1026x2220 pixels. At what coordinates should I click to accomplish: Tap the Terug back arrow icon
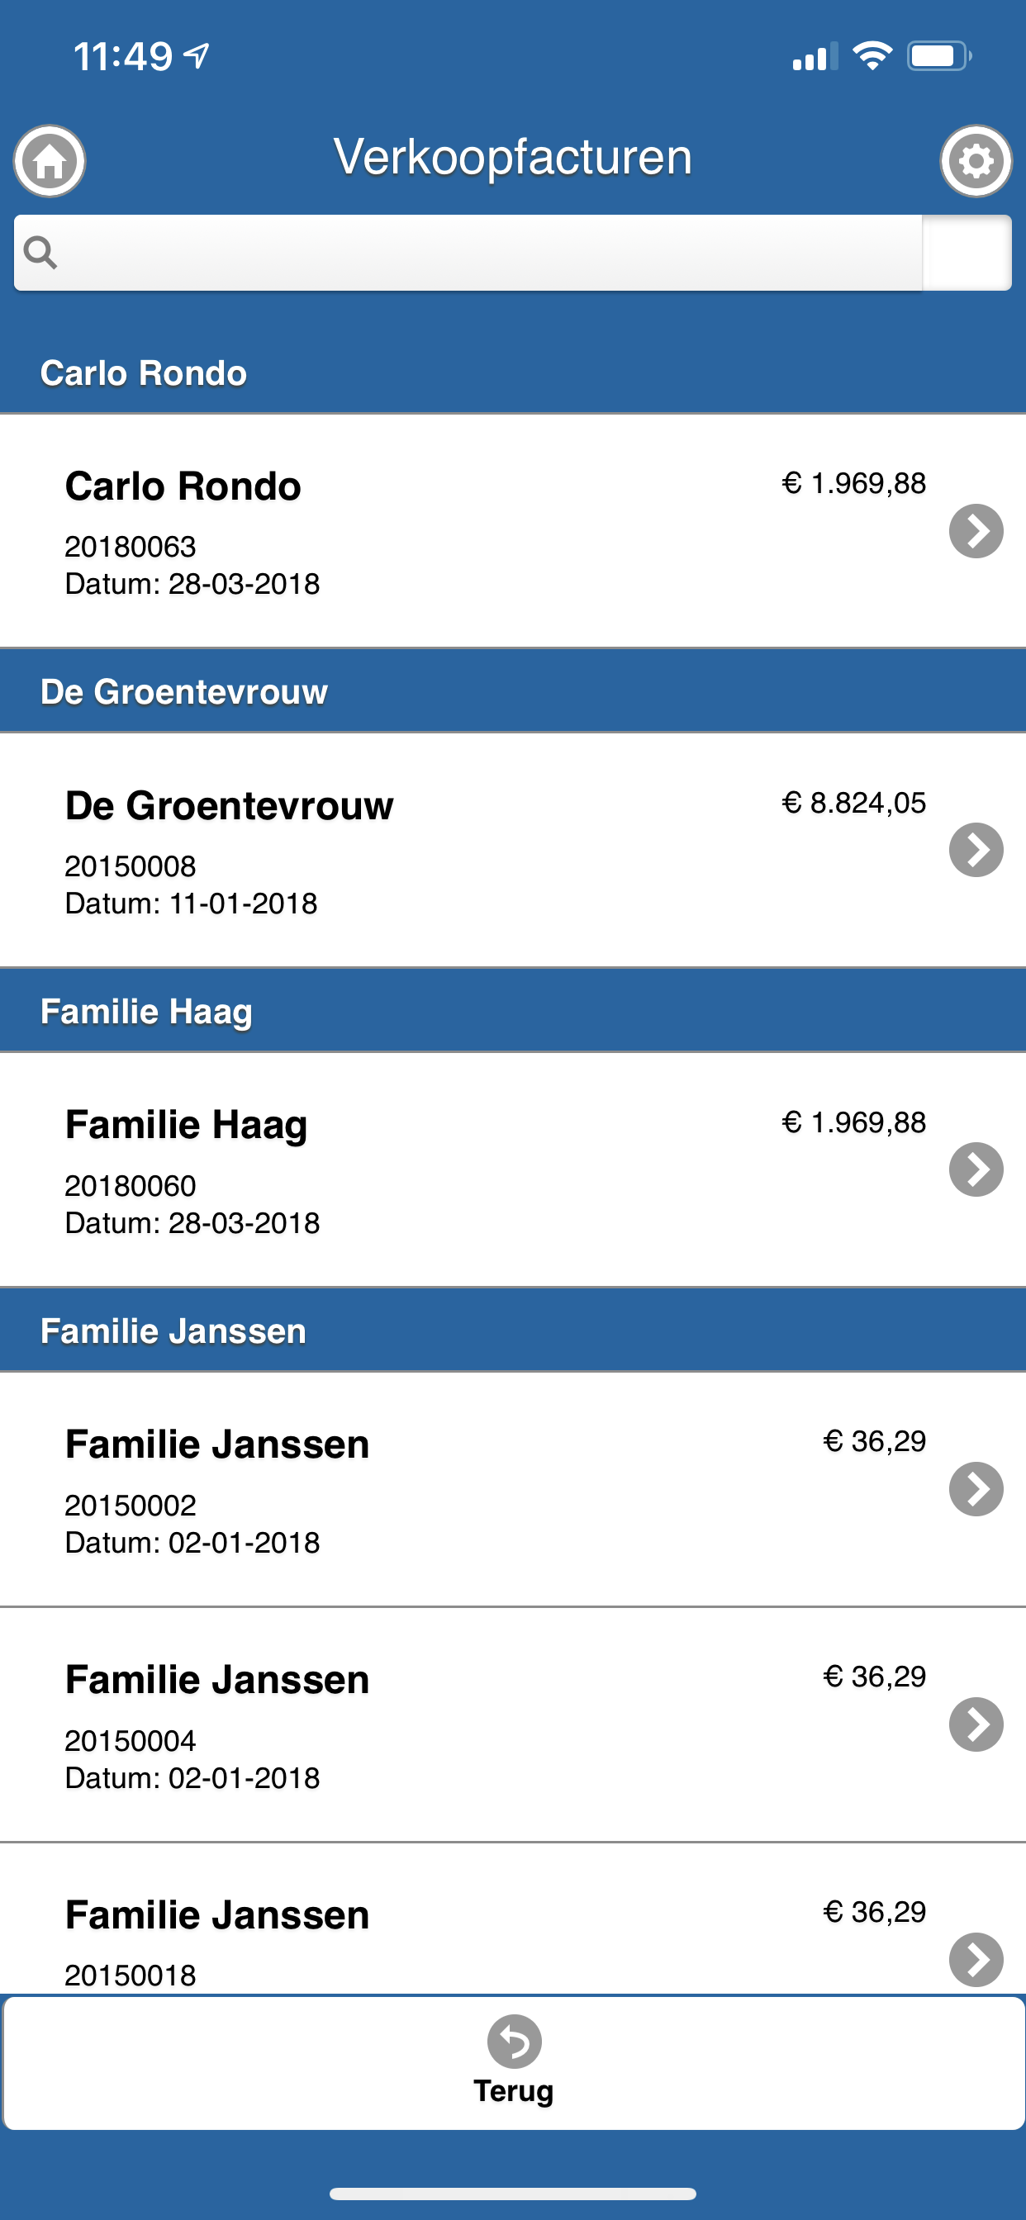514,2041
